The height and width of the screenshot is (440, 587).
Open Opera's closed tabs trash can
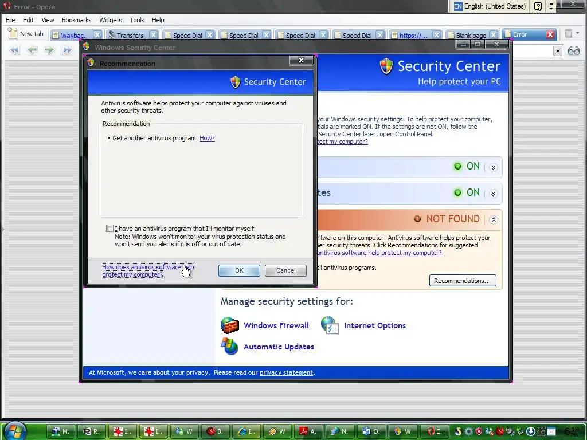coord(569,34)
